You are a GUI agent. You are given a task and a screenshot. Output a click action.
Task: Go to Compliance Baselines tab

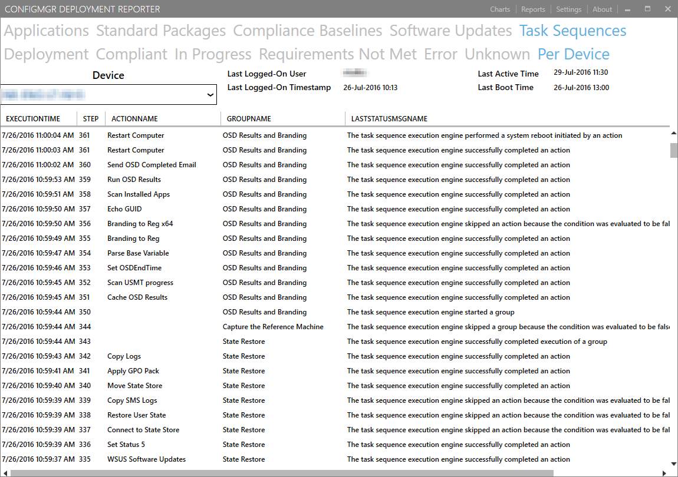tap(307, 31)
